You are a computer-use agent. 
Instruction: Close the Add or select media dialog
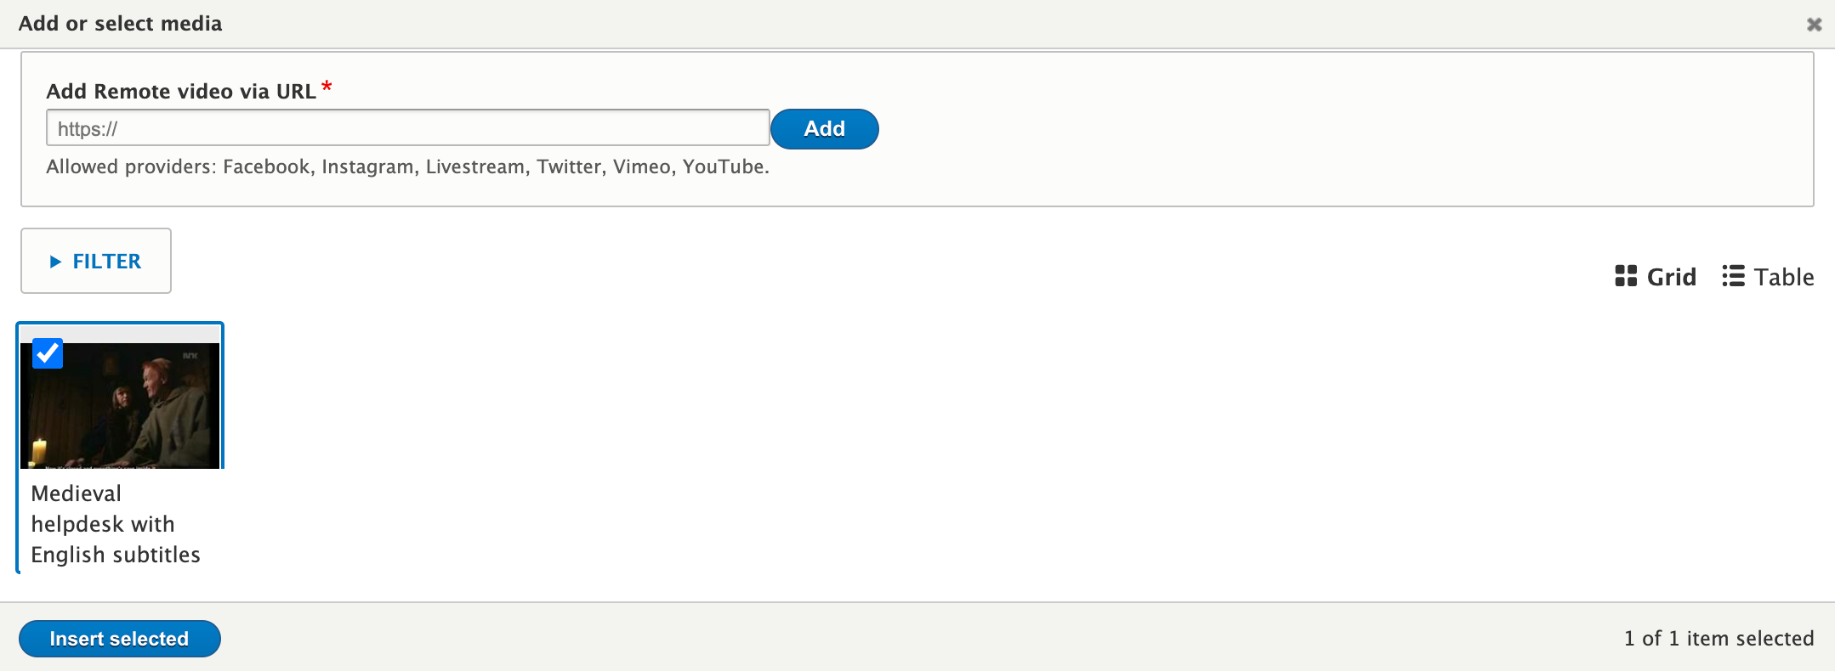[x=1814, y=25]
